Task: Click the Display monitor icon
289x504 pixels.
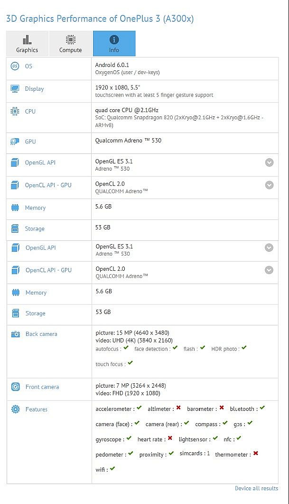Action: coord(15,89)
